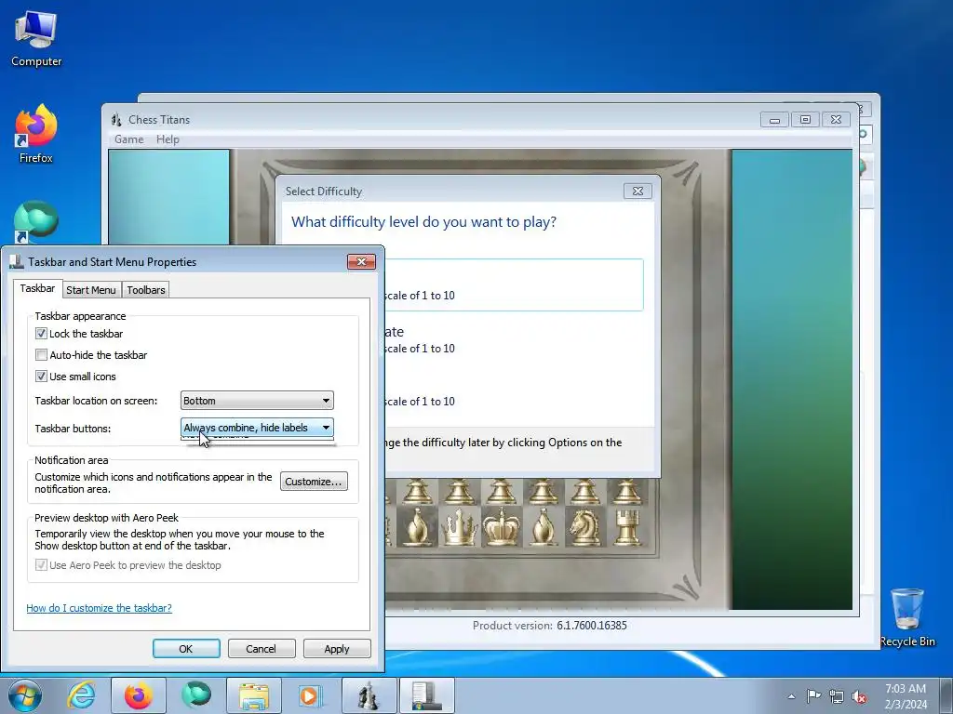Launch Firefox from the taskbar
Screen dimensions: 953x714
click(x=139, y=695)
